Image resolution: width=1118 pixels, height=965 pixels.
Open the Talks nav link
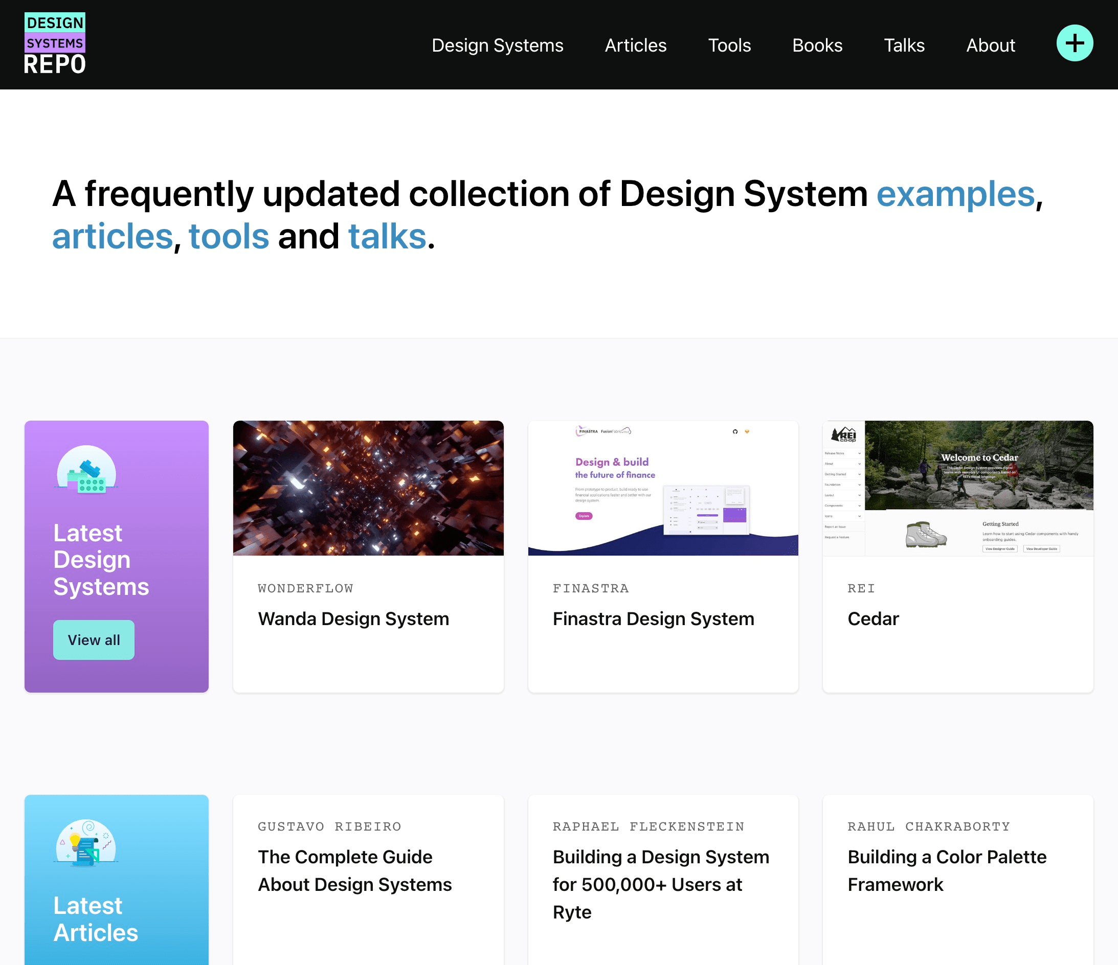(x=904, y=45)
